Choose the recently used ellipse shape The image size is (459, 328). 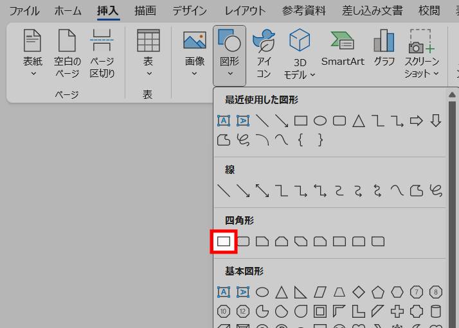tap(320, 121)
